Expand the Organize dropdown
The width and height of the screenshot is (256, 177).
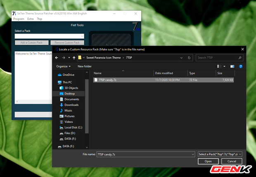click(63, 66)
